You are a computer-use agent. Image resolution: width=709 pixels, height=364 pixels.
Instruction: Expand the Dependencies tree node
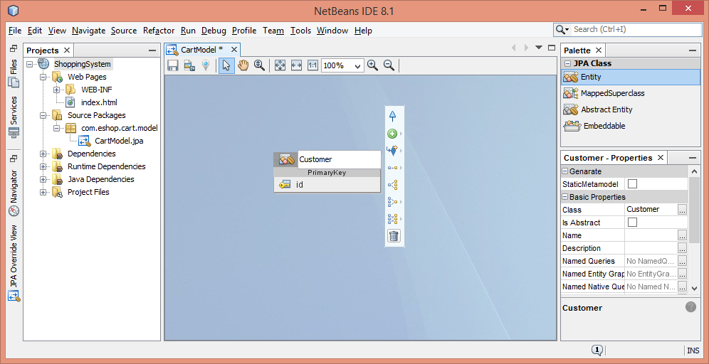pos(43,154)
